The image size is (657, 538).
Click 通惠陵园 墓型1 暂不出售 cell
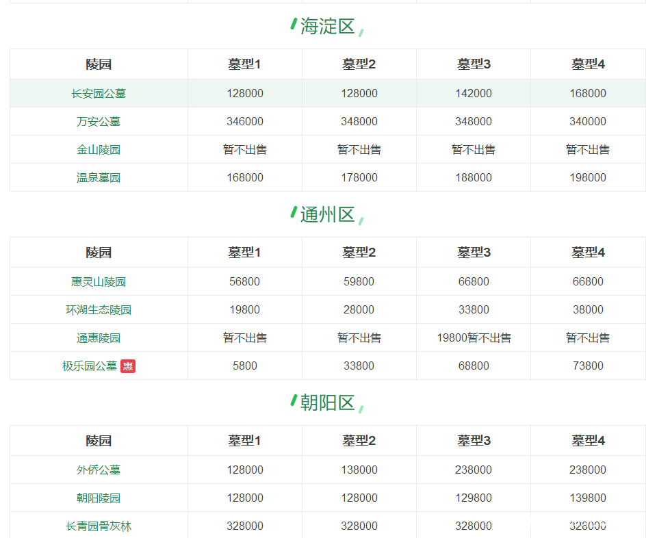(245, 337)
